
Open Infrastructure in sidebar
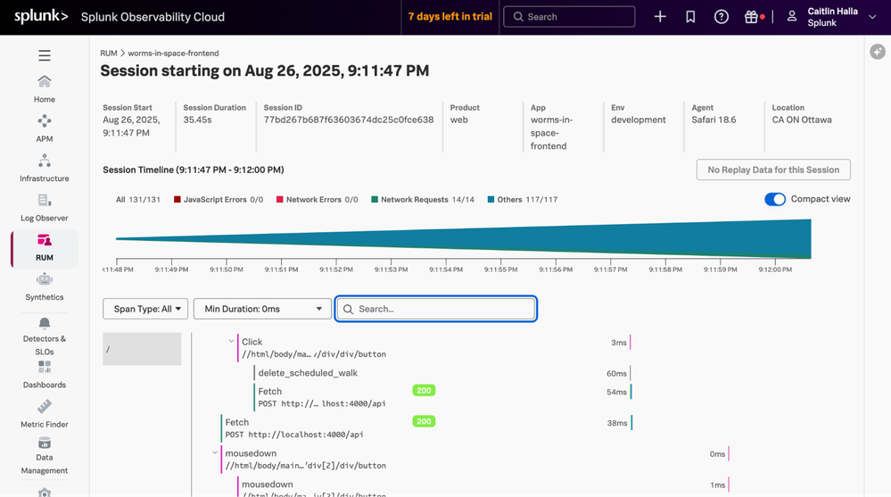[x=45, y=169]
